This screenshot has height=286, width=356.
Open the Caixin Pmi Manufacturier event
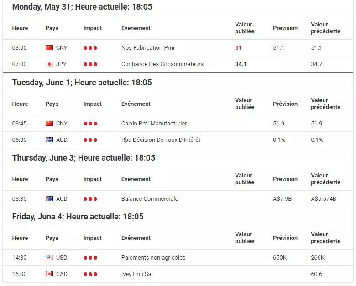click(x=154, y=124)
